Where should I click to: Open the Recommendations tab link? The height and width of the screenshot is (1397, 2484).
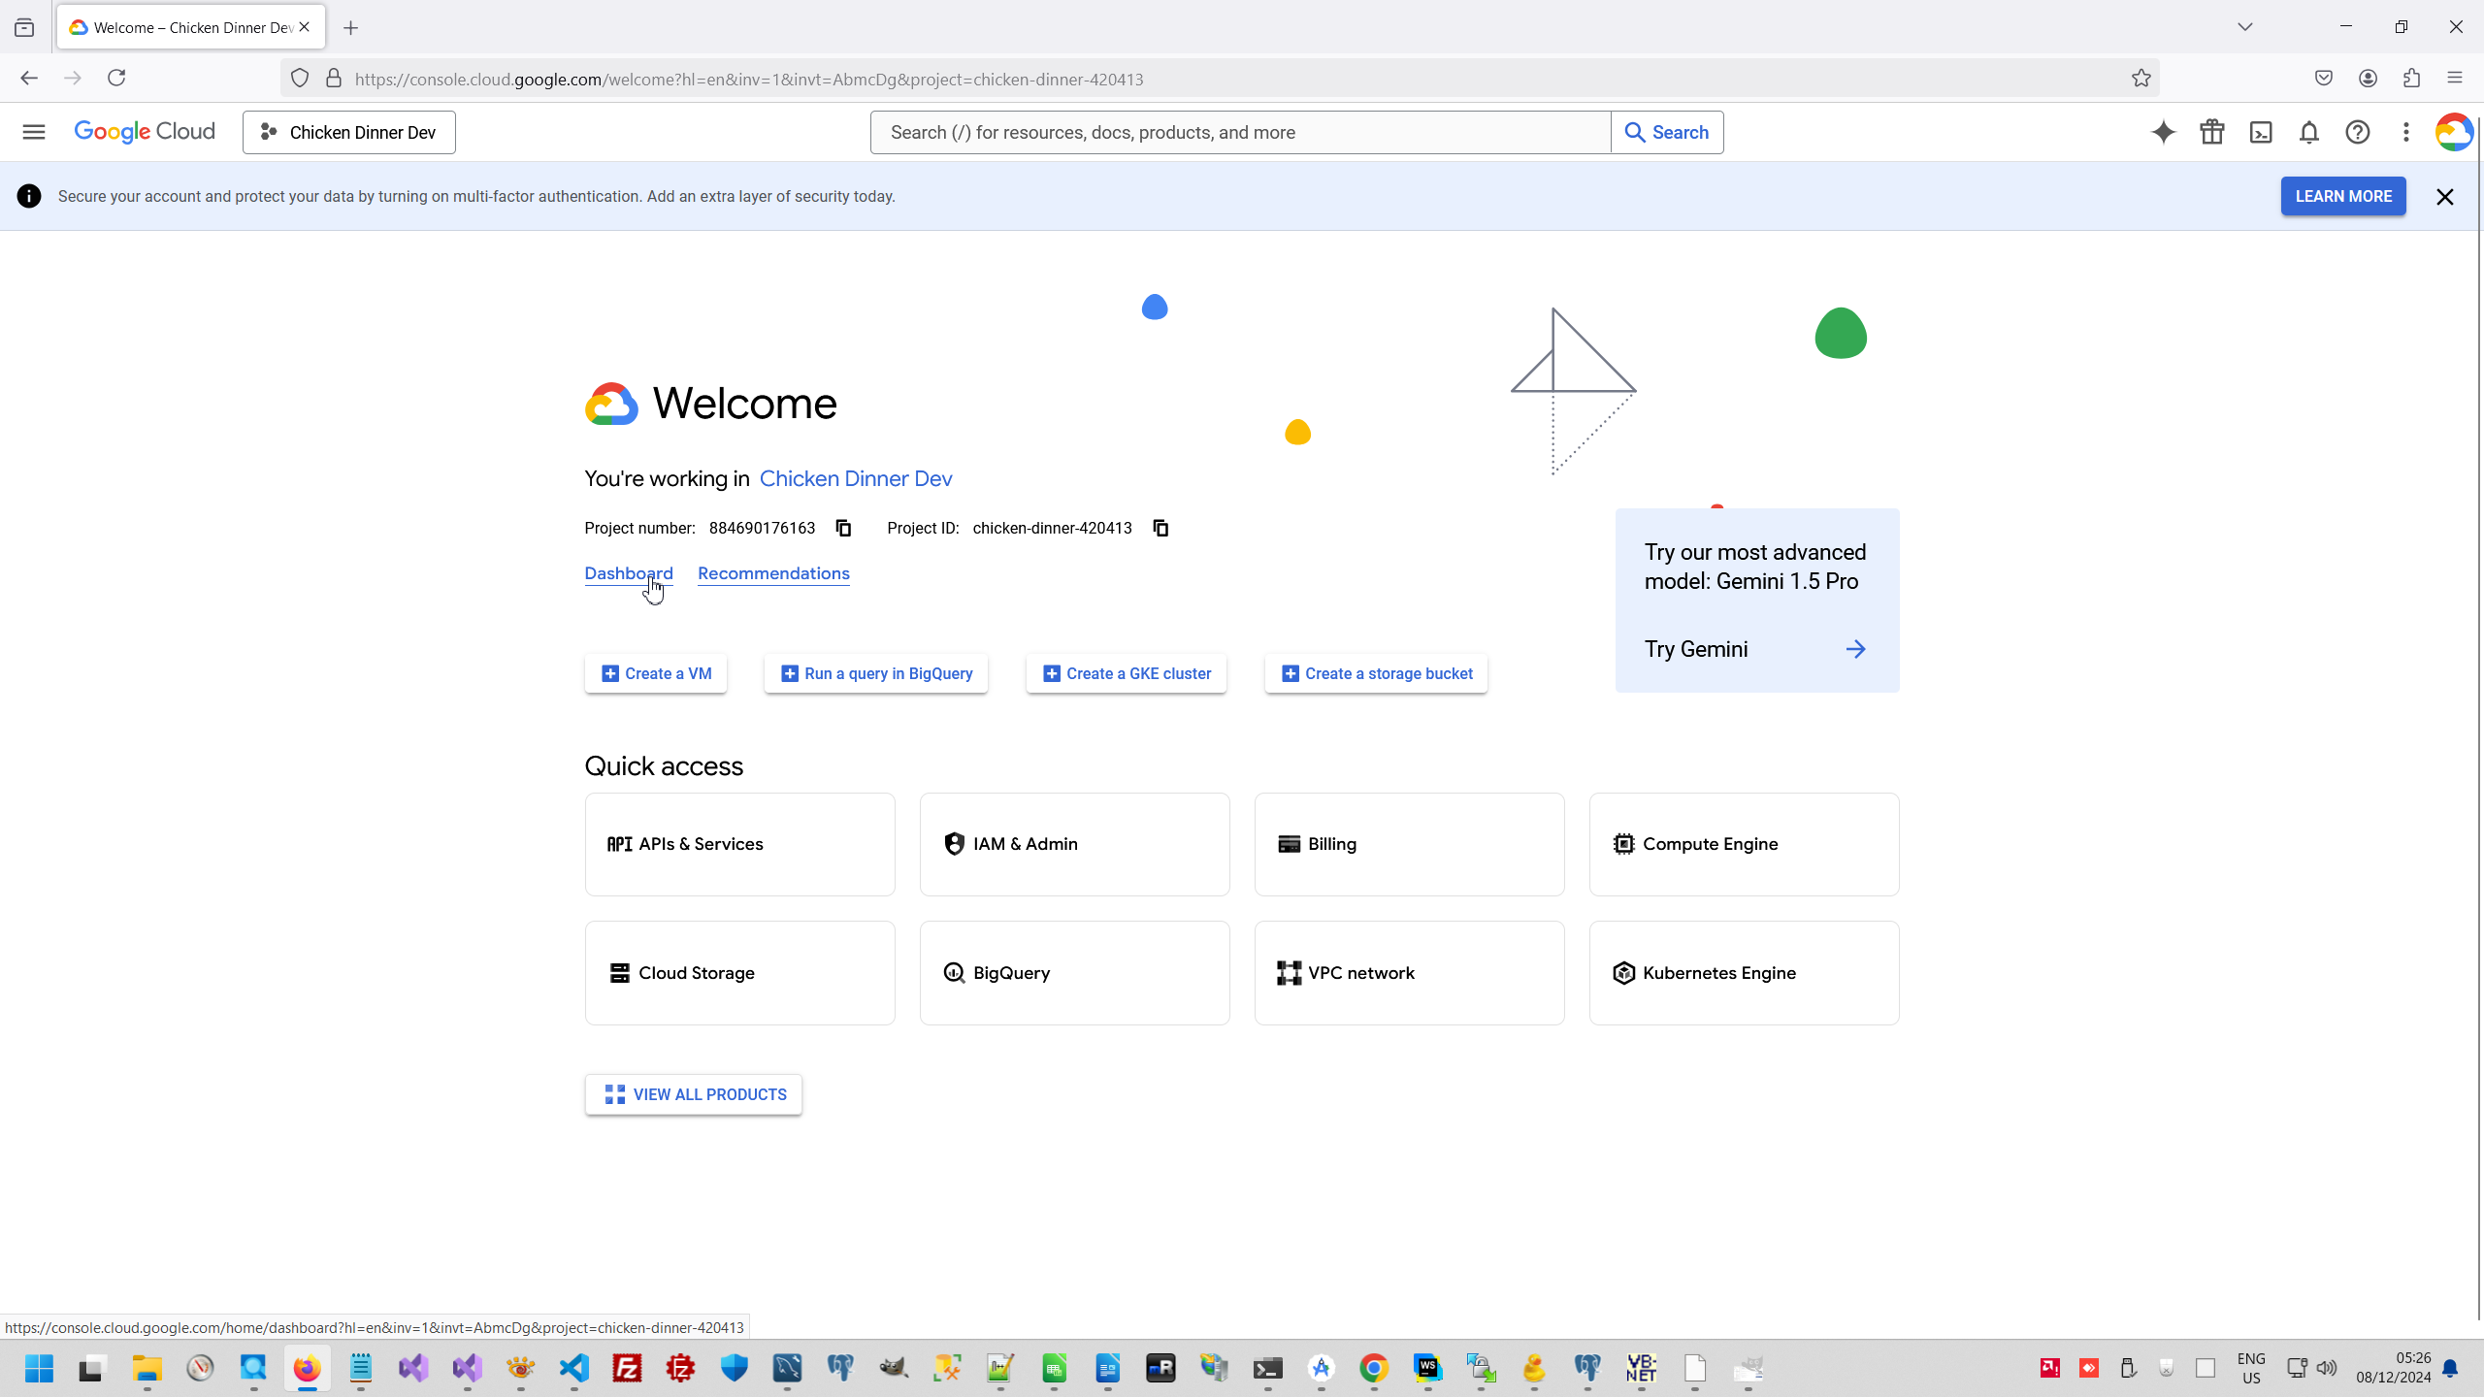[773, 573]
